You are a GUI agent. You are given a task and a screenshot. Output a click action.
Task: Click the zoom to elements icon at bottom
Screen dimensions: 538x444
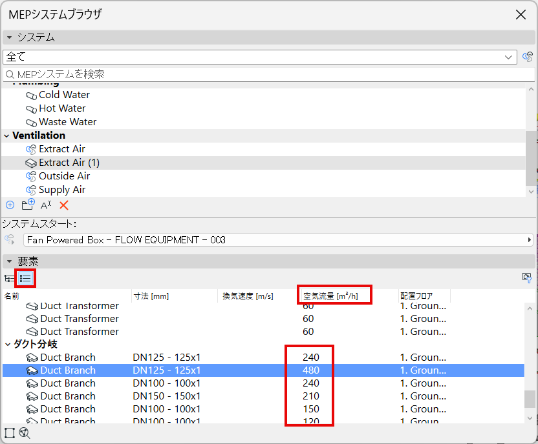click(x=25, y=433)
